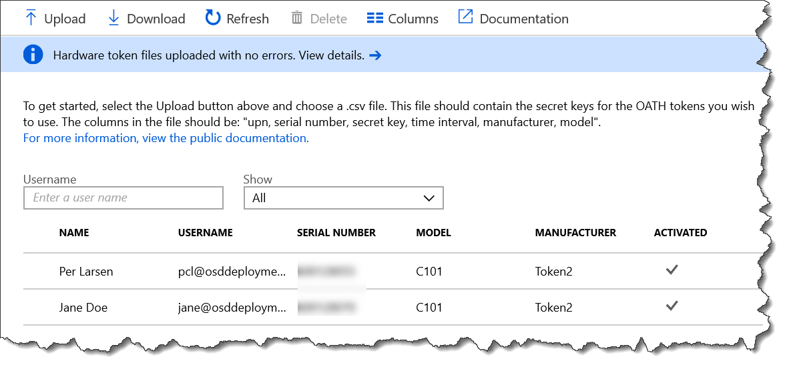
Task: Click the View details arrow icon
Action: [375, 55]
